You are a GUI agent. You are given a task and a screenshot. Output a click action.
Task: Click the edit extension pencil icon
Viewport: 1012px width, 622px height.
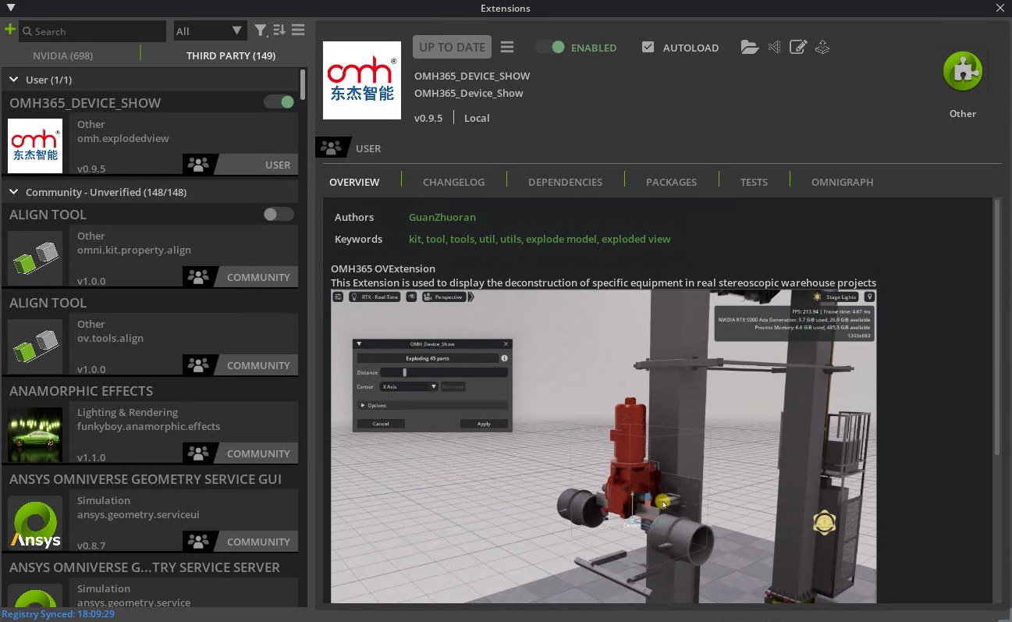[x=797, y=48]
